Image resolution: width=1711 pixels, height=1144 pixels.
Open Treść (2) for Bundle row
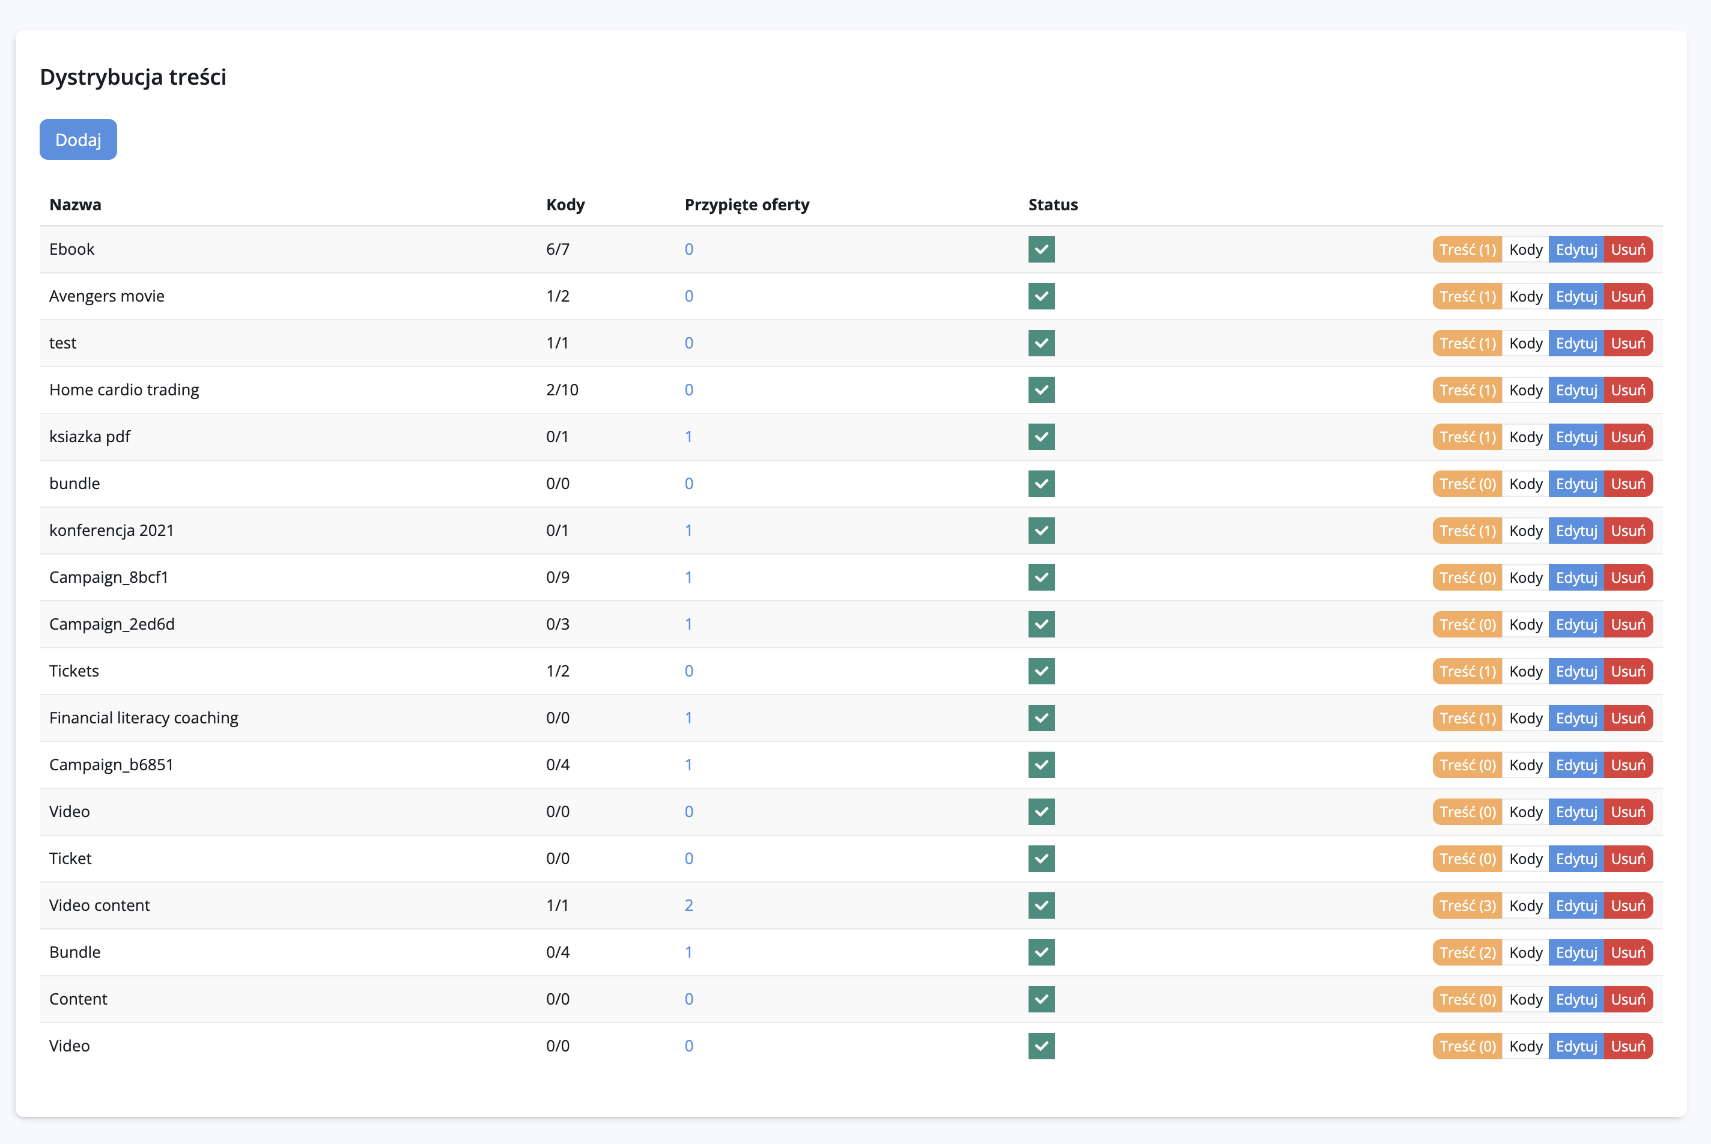1466,952
